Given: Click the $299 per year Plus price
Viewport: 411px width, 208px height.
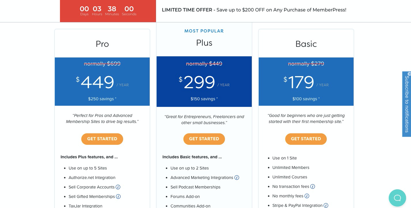Looking at the screenshot, I should pyautogui.click(x=200, y=82).
